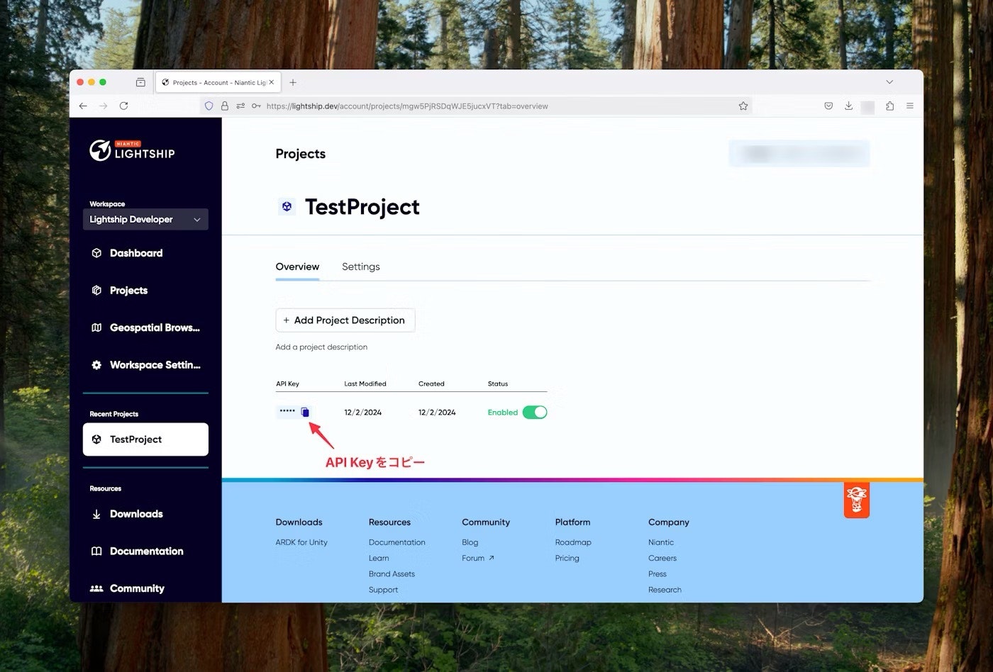
Task: Click the padlock site info icon
Action: (224, 106)
